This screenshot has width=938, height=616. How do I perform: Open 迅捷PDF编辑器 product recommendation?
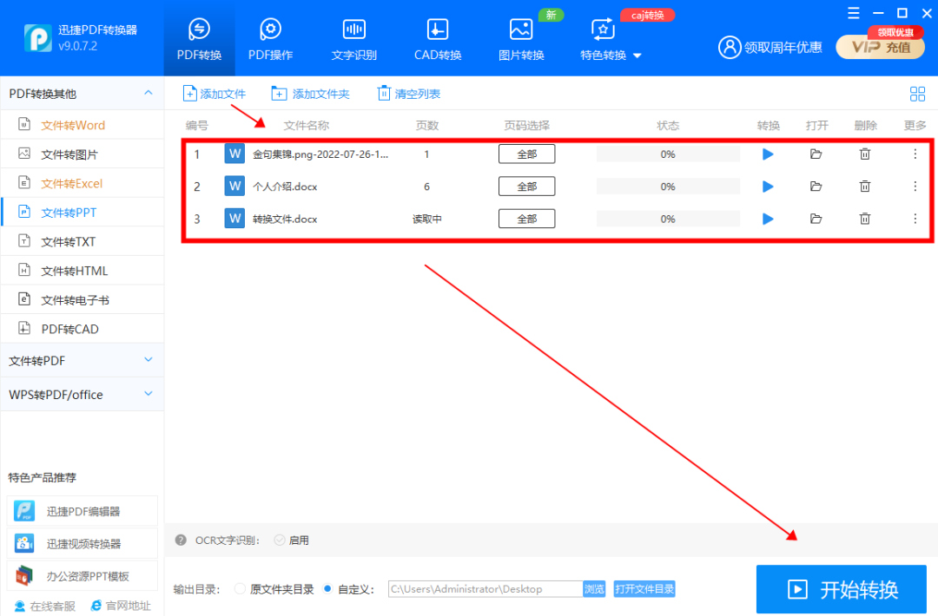point(82,511)
